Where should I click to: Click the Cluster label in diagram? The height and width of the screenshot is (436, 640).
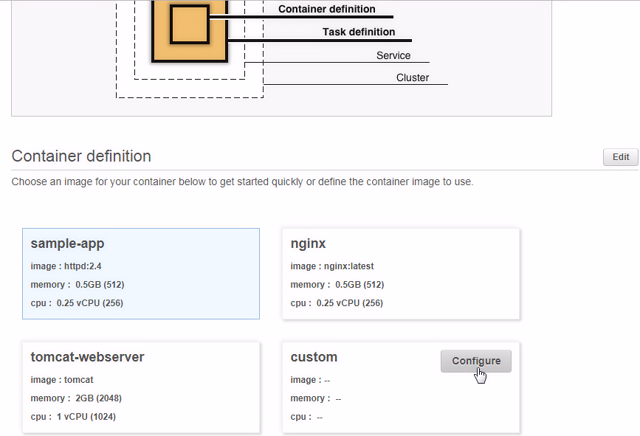click(413, 77)
